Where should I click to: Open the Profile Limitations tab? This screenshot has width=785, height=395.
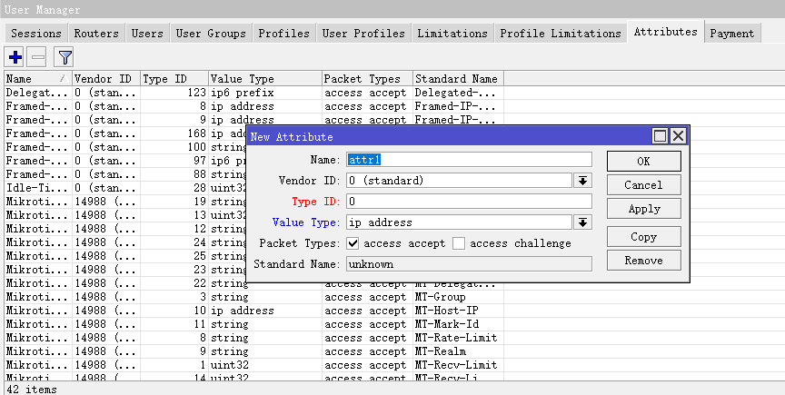pyautogui.click(x=561, y=34)
